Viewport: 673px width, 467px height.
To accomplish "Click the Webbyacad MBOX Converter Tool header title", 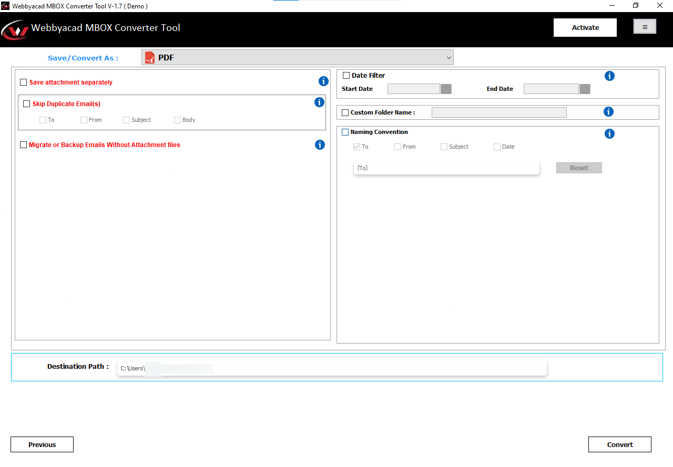I will [x=106, y=28].
